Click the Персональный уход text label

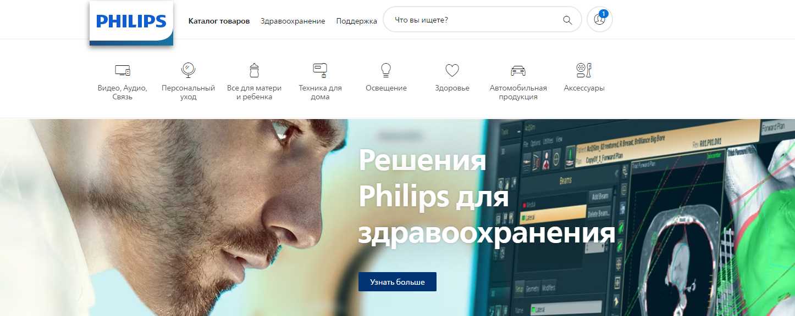(188, 92)
